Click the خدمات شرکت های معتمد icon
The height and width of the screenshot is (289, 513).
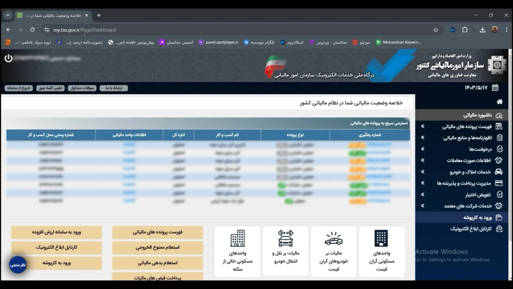499,206
